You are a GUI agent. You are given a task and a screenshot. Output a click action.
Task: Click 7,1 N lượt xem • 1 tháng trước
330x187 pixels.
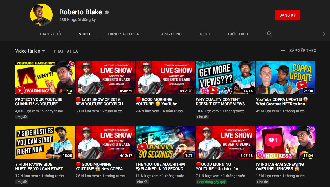(x=221, y=176)
